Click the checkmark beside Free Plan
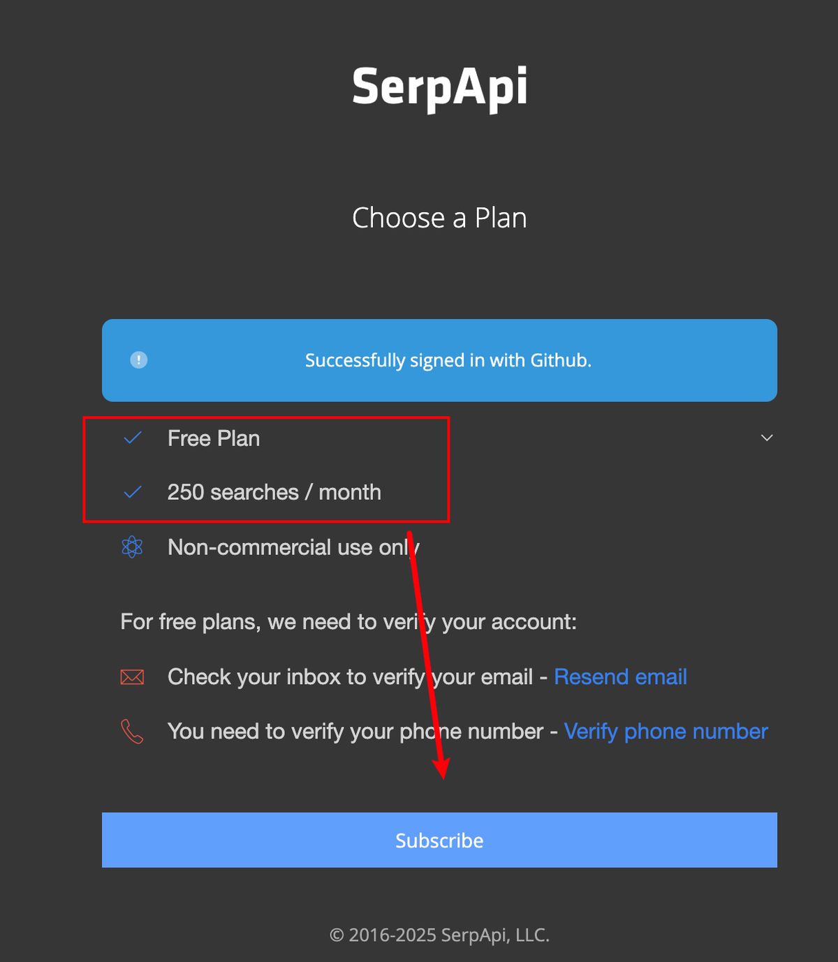The image size is (838, 962). click(x=133, y=438)
